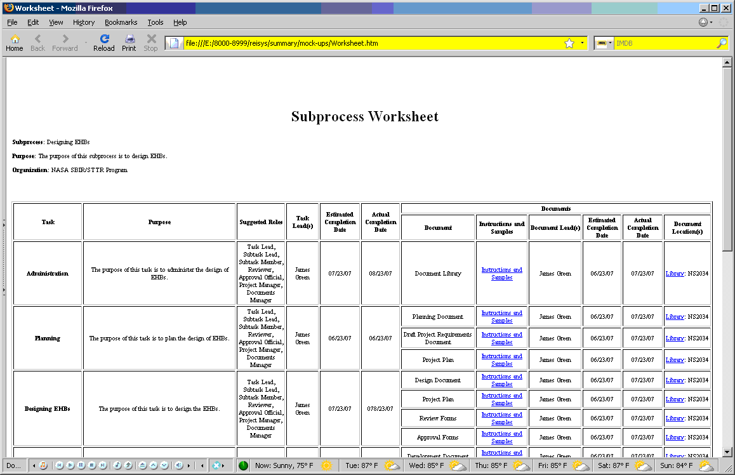This screenshot has width=735, height=475.
Task: Open the Edit menu
Action: tap(33, 22)
